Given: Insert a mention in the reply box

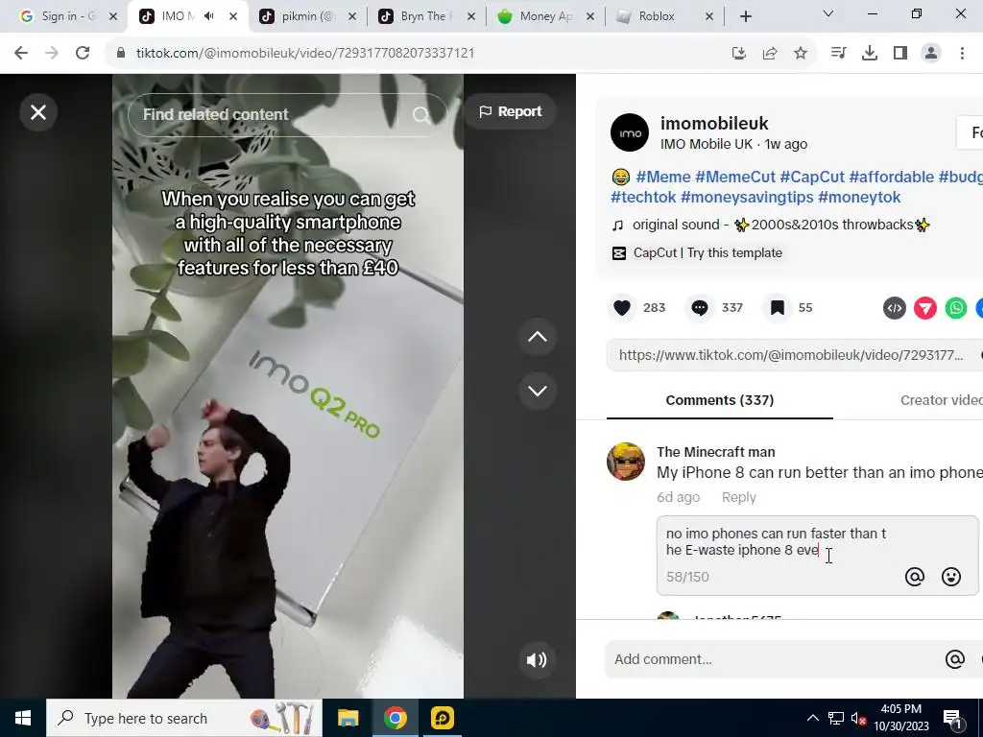Looking at the screenshot, I should 915,577.
